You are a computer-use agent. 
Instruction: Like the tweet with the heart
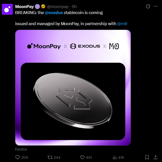82,157
